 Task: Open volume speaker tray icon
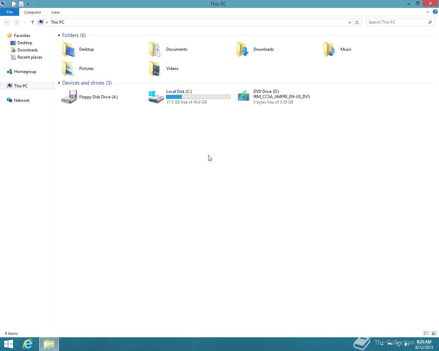(x=407, y=345)
